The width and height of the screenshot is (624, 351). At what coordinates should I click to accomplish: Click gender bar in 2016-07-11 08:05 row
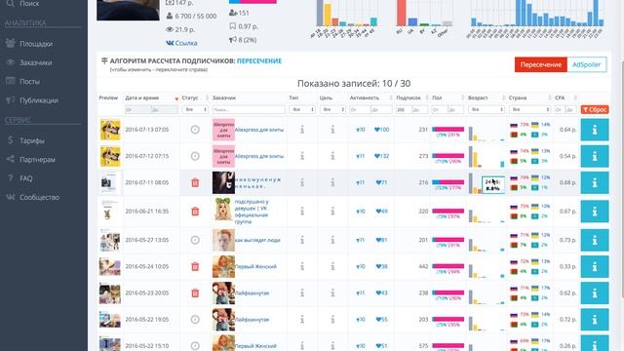coord(448,182)
